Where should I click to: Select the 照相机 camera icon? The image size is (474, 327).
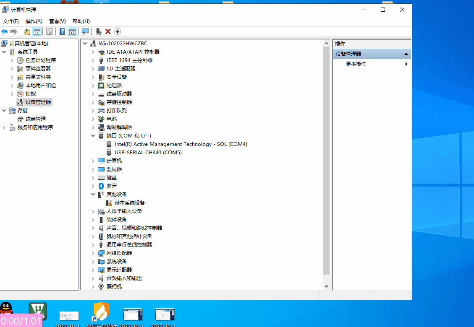click(x=101, y=286)
